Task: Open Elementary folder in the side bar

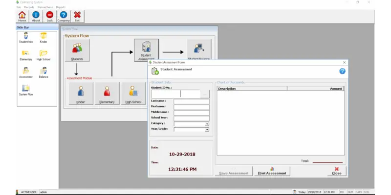Action: pos(26,55)
